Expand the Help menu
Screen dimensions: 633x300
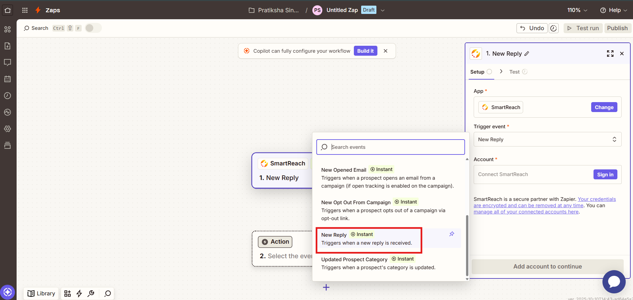(614, 10)
